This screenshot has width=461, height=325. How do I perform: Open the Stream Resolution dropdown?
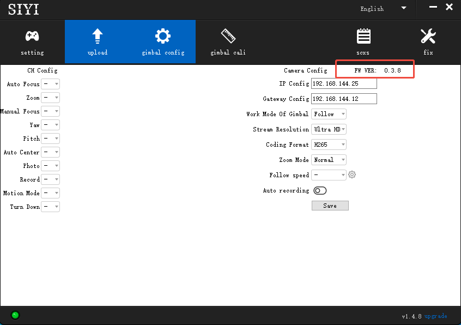pos(329,129)
